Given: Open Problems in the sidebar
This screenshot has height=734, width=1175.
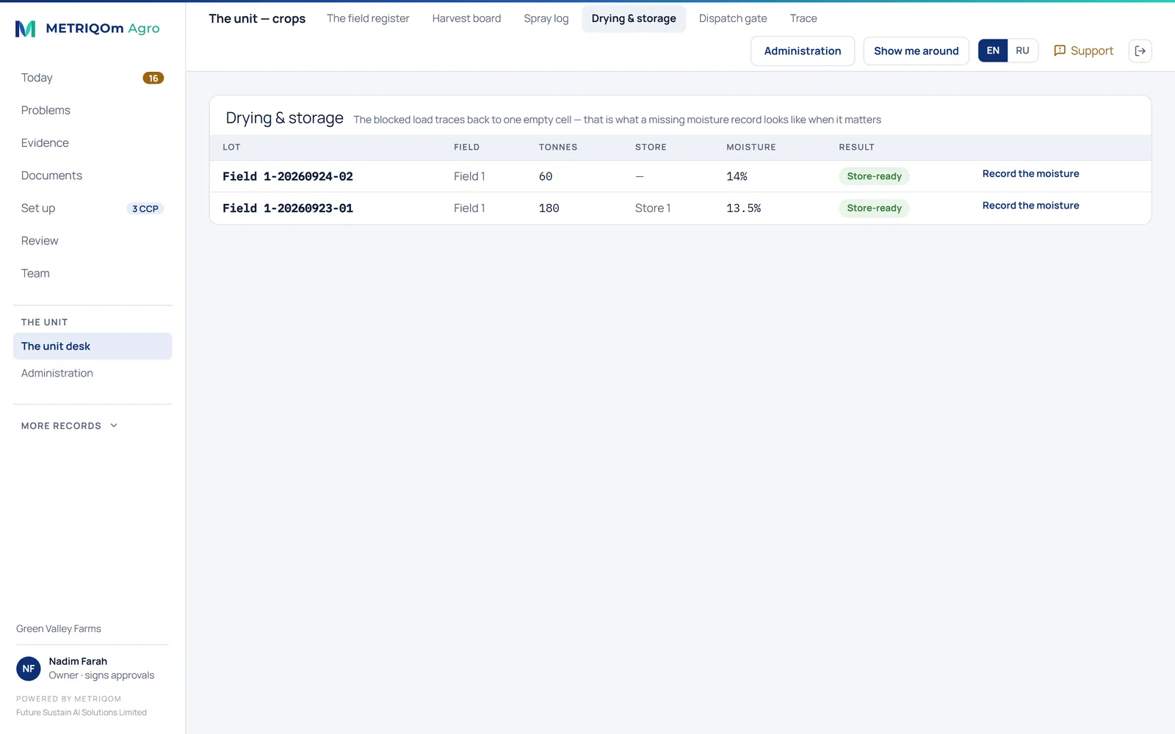Looking at the screenshot, I should [x=46, y=110].
